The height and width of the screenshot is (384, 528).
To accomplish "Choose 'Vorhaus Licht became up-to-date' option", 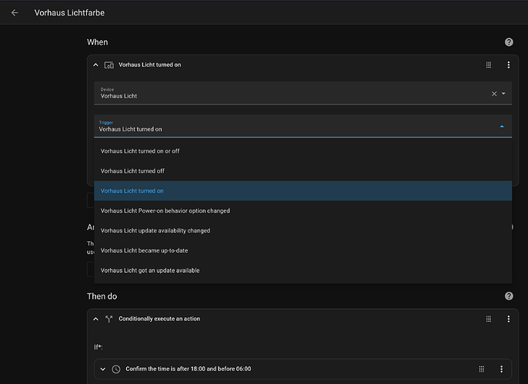I will [145, 250].
